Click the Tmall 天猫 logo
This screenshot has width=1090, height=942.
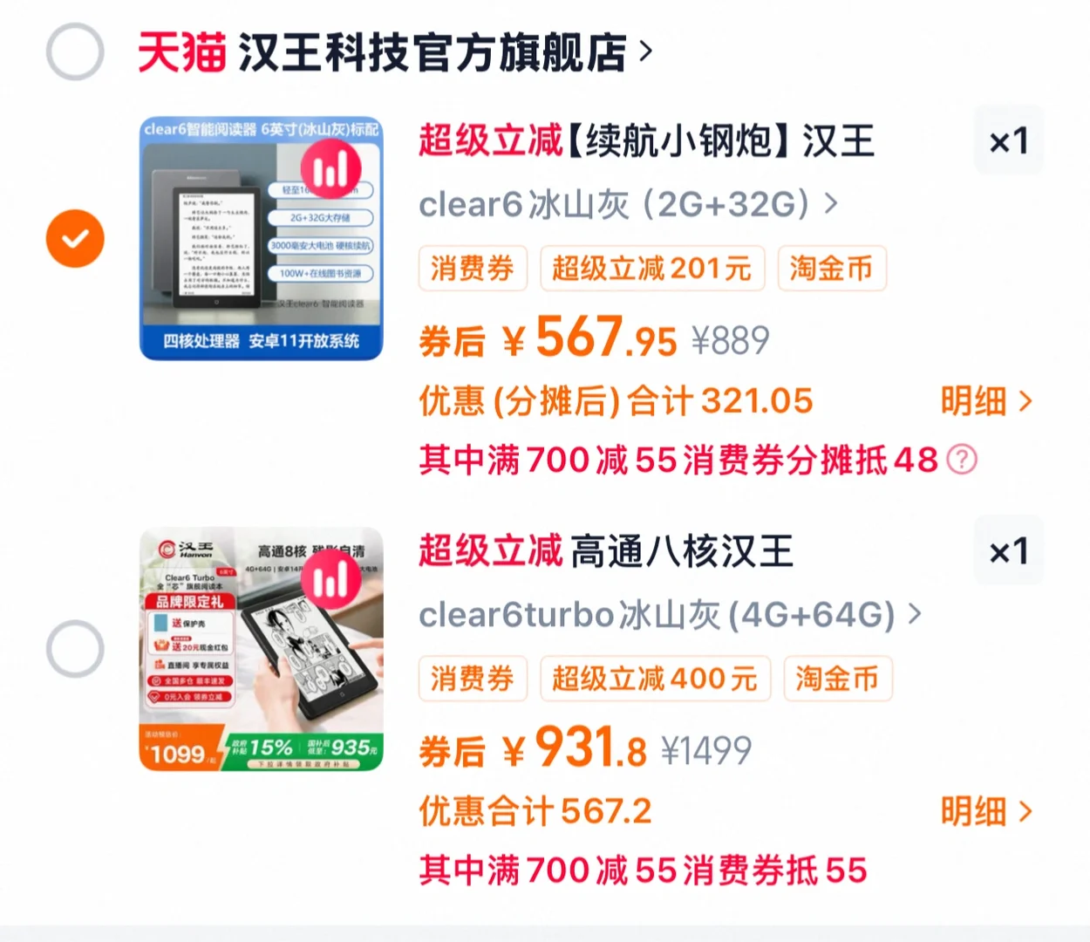point(182,52)
